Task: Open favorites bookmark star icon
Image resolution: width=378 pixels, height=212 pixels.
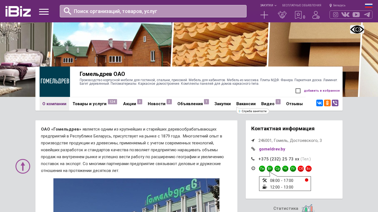Action: pyautogui.click(x=298, y=15)
